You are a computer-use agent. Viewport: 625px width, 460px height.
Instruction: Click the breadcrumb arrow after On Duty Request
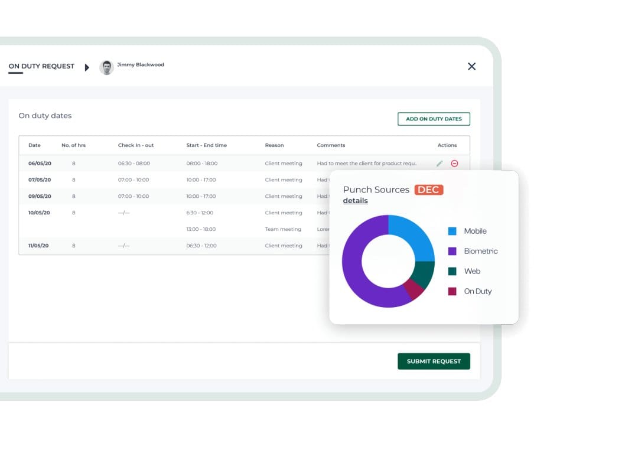point(87,67)
